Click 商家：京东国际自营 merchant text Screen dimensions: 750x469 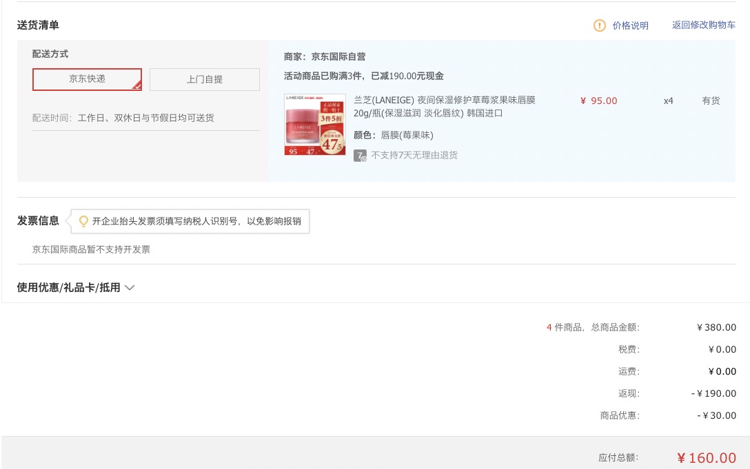[325, 56]
